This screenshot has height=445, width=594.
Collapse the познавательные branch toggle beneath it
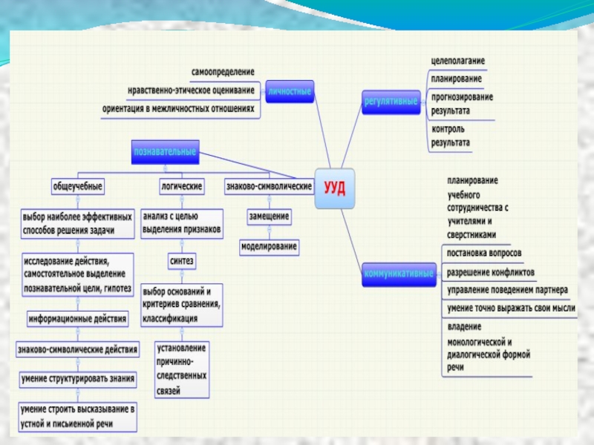(165, 168)
